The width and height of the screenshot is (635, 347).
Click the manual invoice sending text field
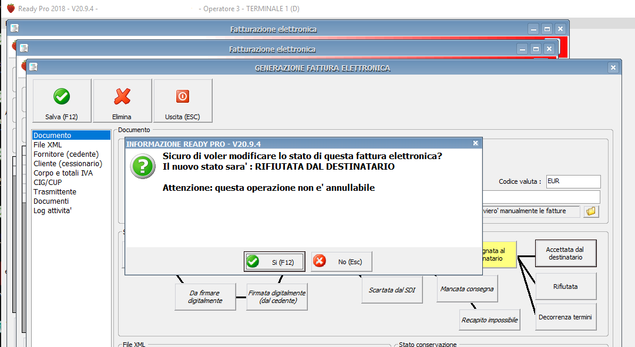531,211
